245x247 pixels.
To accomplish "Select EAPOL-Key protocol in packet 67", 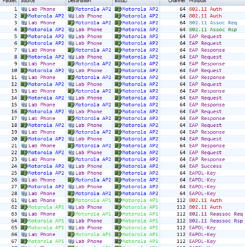I will pos(202,242).
